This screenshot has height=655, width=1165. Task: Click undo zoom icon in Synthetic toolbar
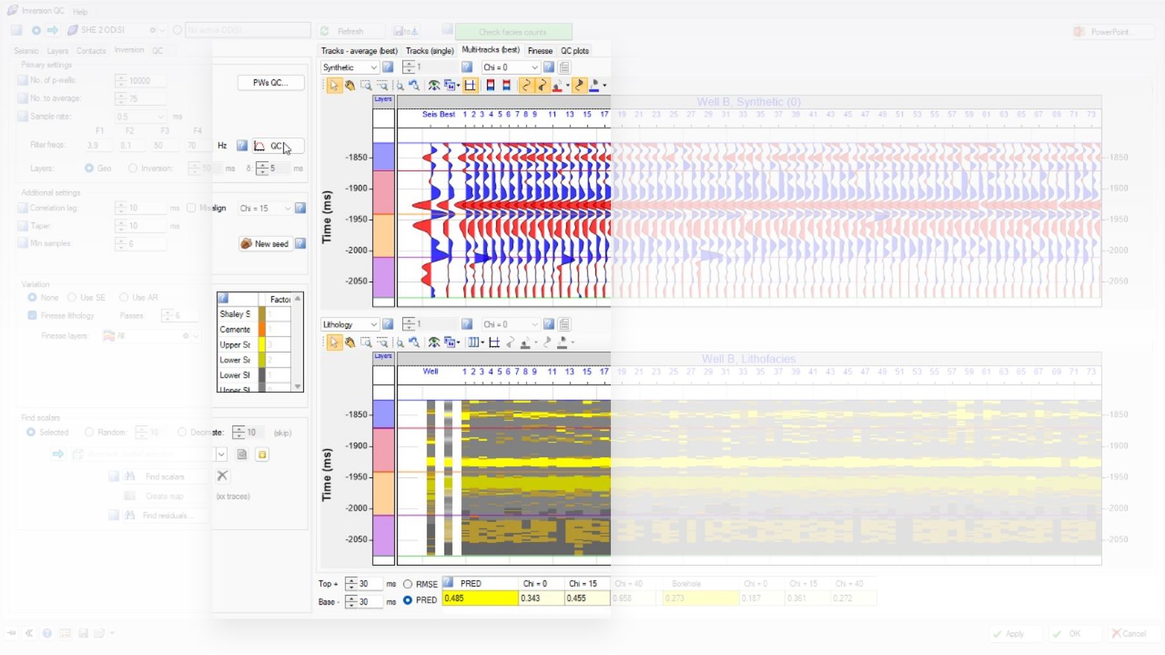coord(414,85)
